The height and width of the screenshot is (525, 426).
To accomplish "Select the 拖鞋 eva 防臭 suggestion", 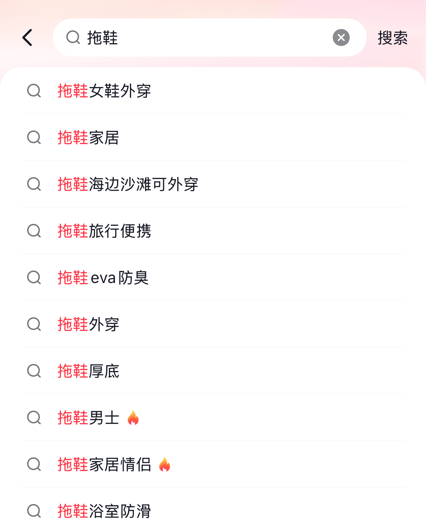I will click(x=213, y=277).
